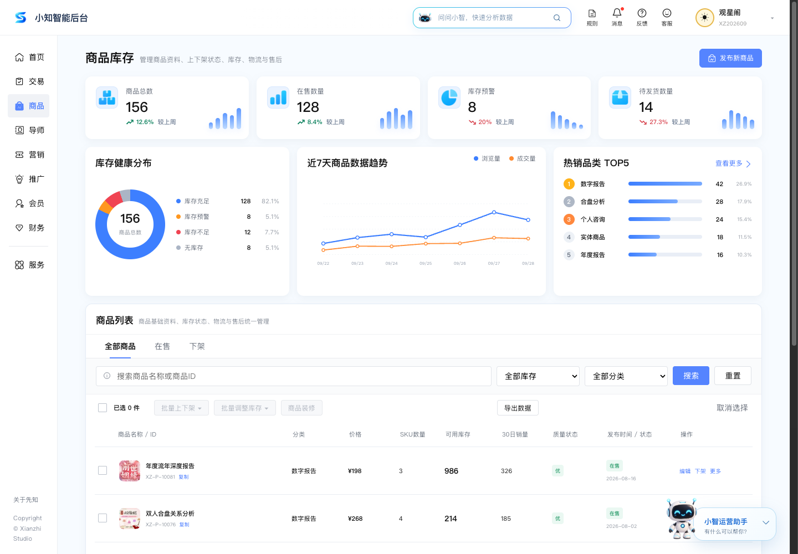Click the 库存充足 legend color dot
Image resolution: width=798 pixels, height=554 pixels.
[178, 201]
